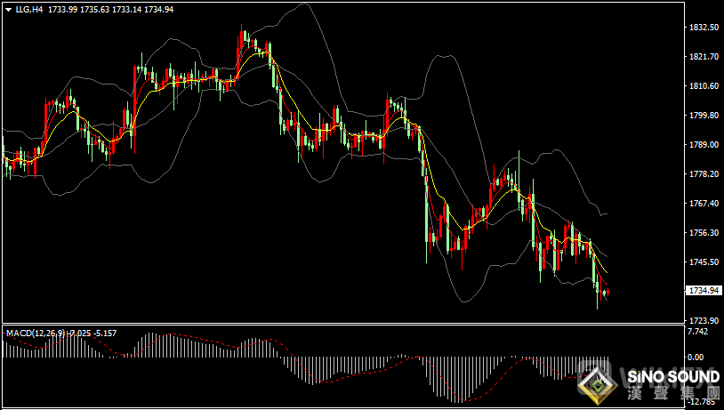Viewport: 724px width, 410px height.
Task: Click the 1799.80 price axis label
Action: point(704,116)
